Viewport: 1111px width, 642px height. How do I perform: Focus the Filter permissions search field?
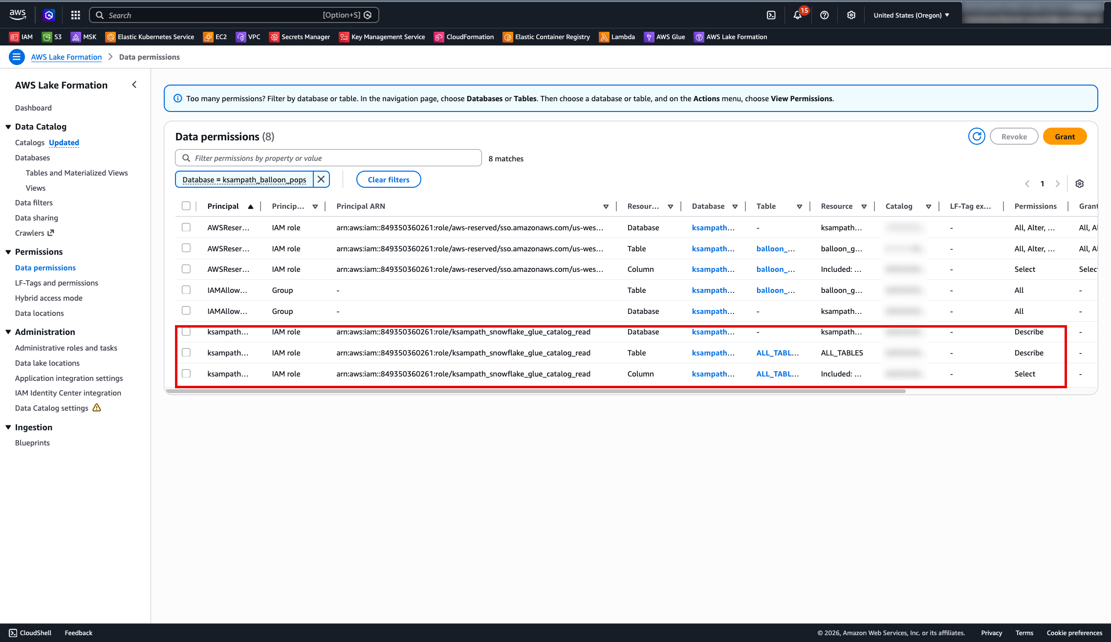(328, 158)
